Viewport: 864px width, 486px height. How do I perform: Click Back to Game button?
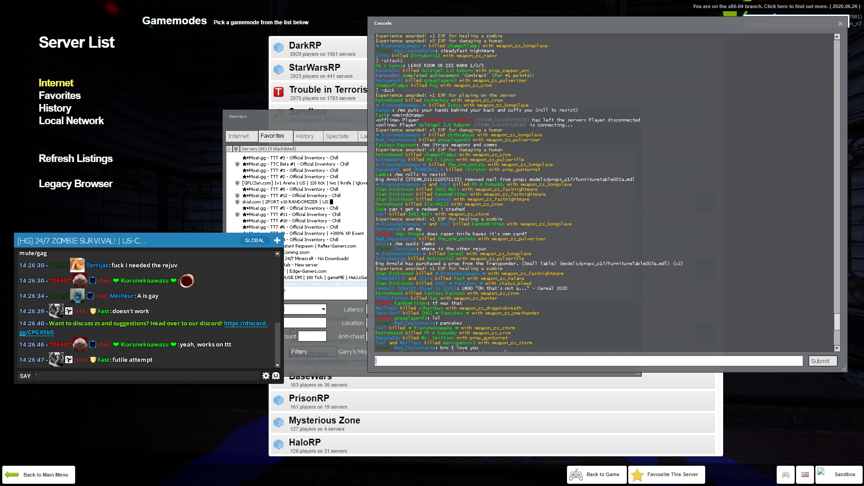597,475
